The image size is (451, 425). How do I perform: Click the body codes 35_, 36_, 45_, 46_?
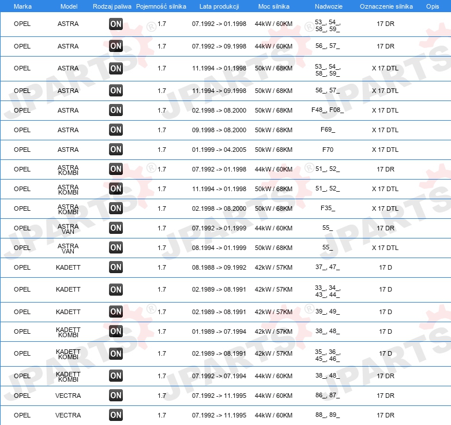coord(328,355)
